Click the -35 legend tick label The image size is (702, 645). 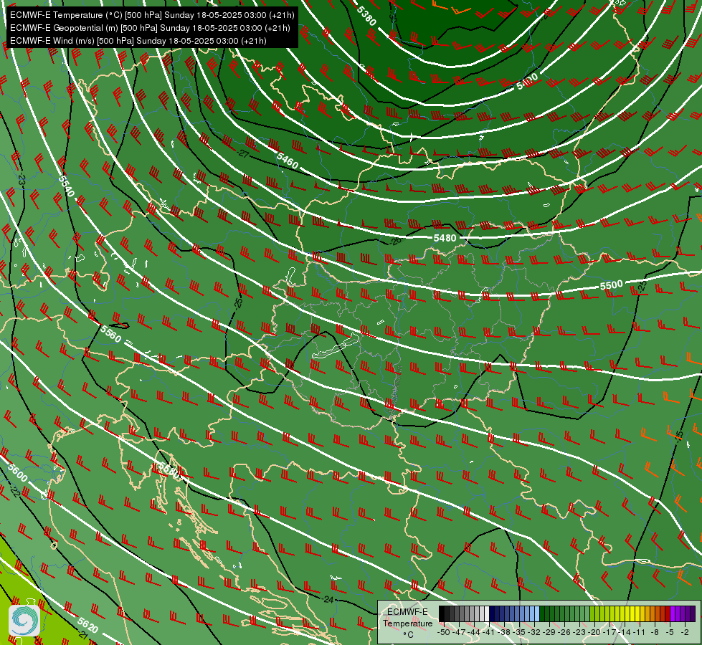click(519, 633)
